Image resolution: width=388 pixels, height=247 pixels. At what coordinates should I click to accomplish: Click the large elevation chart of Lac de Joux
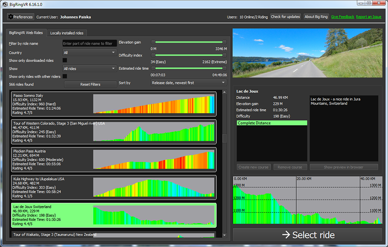click(x=307, y=200)
